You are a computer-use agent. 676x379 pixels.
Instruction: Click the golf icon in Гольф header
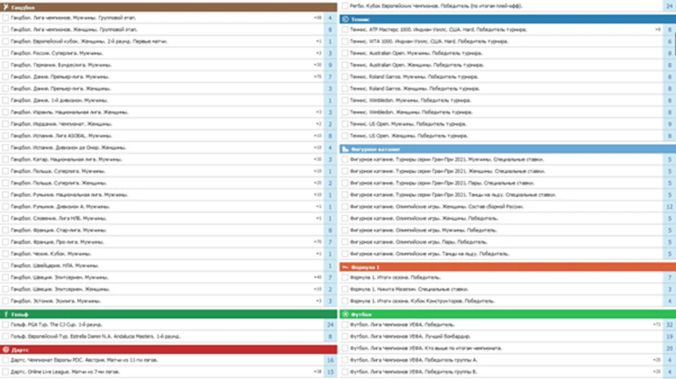(x=6, y=314)
